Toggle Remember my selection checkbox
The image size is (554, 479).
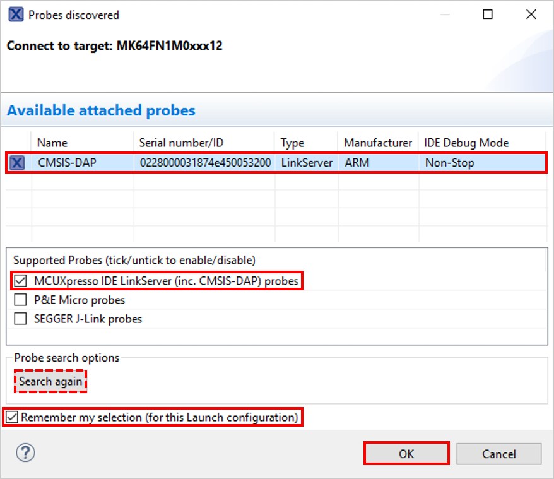tap(12, 417)
